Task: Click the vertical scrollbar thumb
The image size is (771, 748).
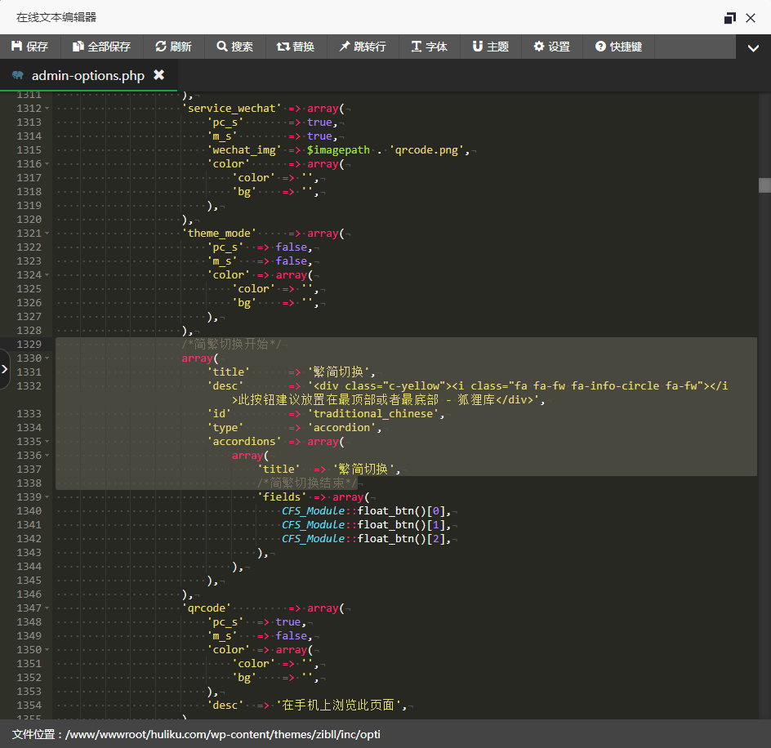Action: click(x=764, y=185)
